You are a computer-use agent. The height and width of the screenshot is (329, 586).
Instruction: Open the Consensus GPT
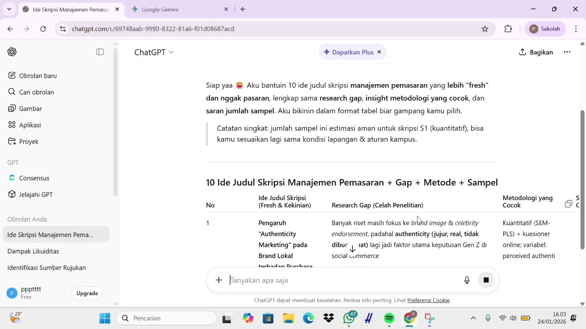pyautogui.click(x=55, y=178)
